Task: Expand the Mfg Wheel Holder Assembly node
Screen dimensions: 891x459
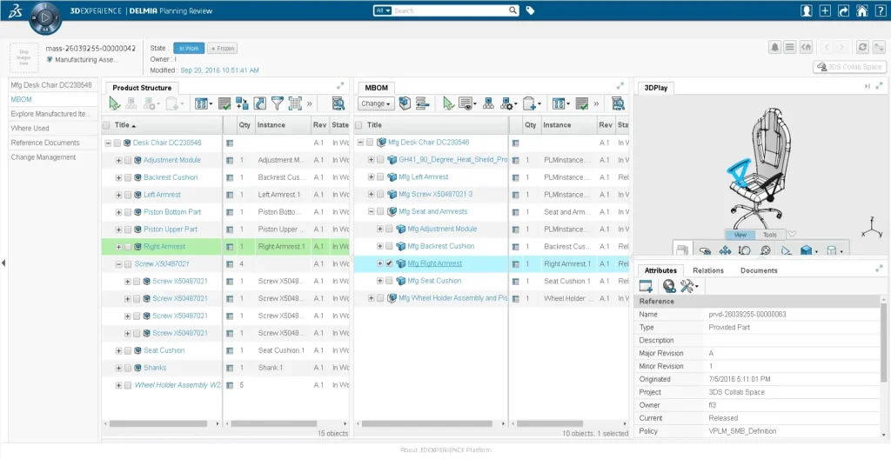Action: tap(371, 298)
